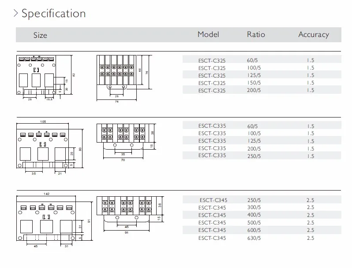Open the ESCT-C345 front drawing marked 142 wide

pyautogui.click(x=55, y=220)
